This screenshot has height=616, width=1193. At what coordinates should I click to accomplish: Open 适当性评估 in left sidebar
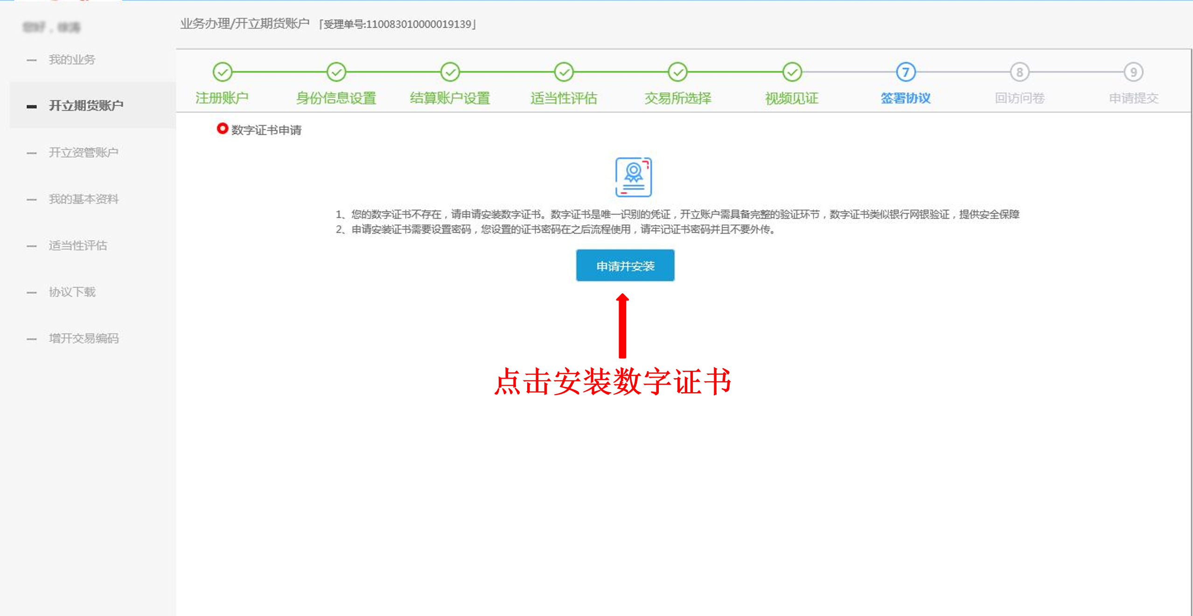click(x=78, y=246)
